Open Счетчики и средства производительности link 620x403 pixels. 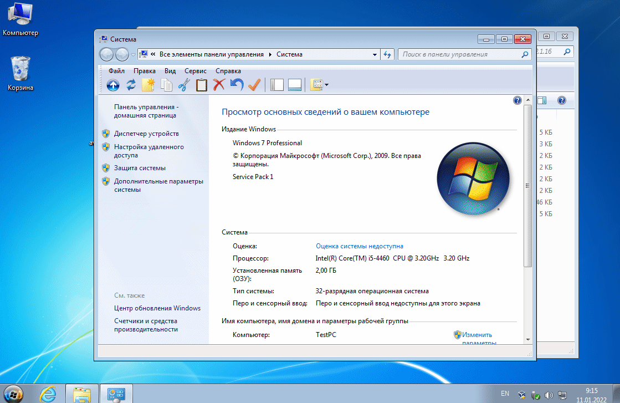[x=146, y=325]
